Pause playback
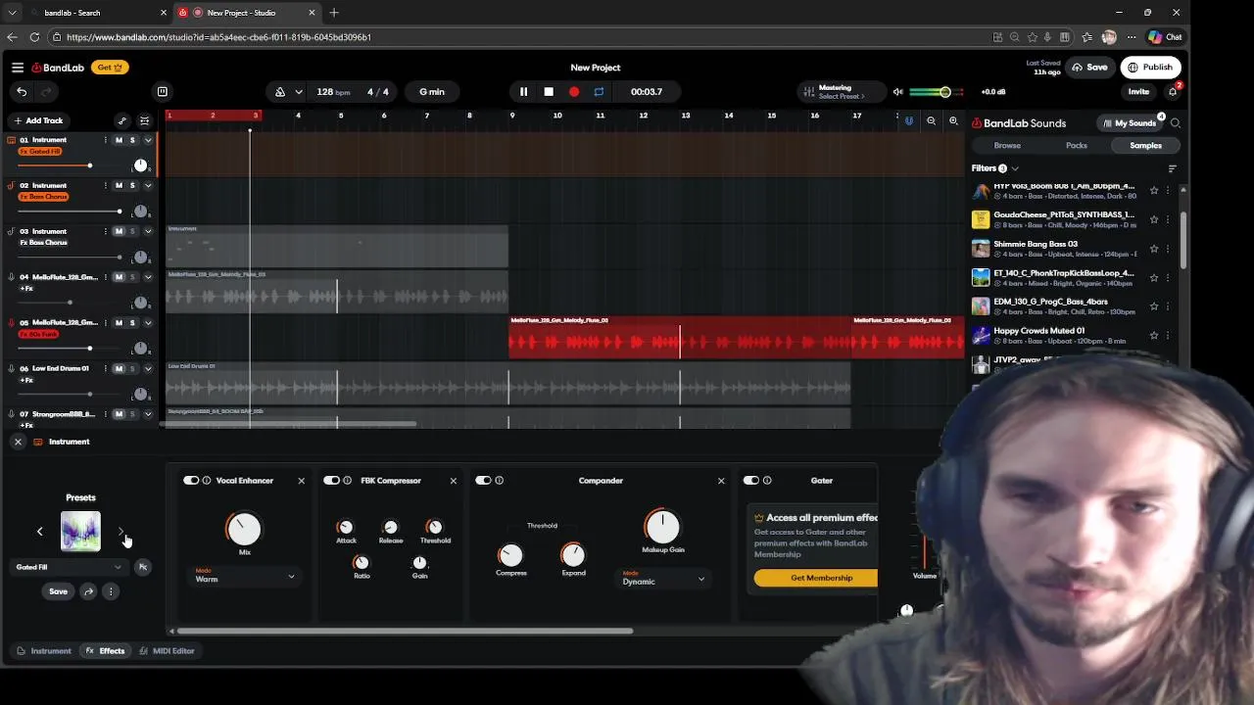The height and width of the screenshot is (705, 1254). [x=523, y=92]
